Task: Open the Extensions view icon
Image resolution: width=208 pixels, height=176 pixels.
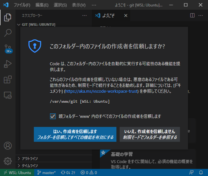Action: point(8,79)
